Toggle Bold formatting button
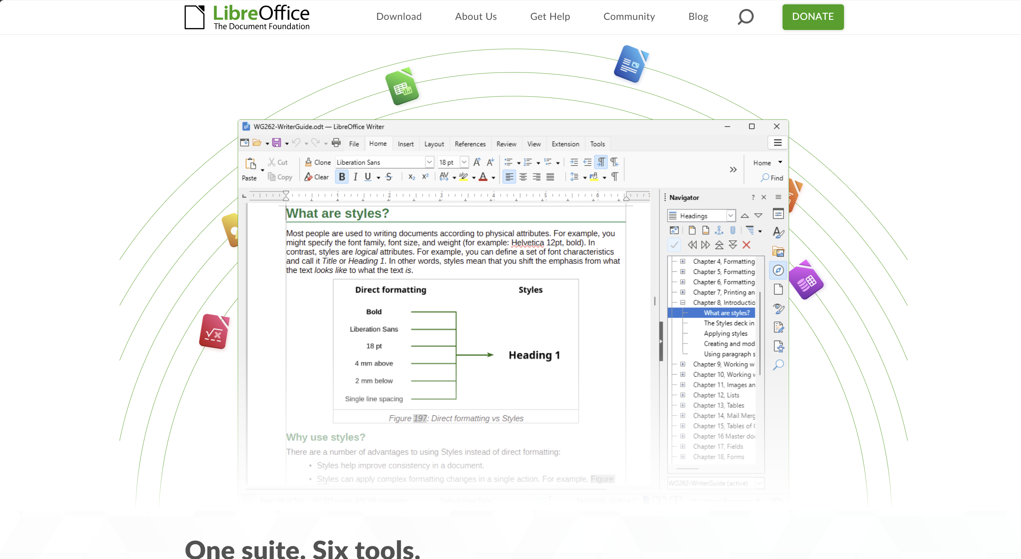 pyautogui.click(x=342, y=177)
